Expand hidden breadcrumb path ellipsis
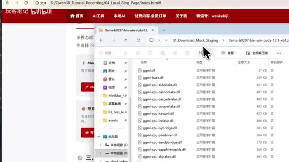This screenshot has height=162, width=289. pos(167,40)
